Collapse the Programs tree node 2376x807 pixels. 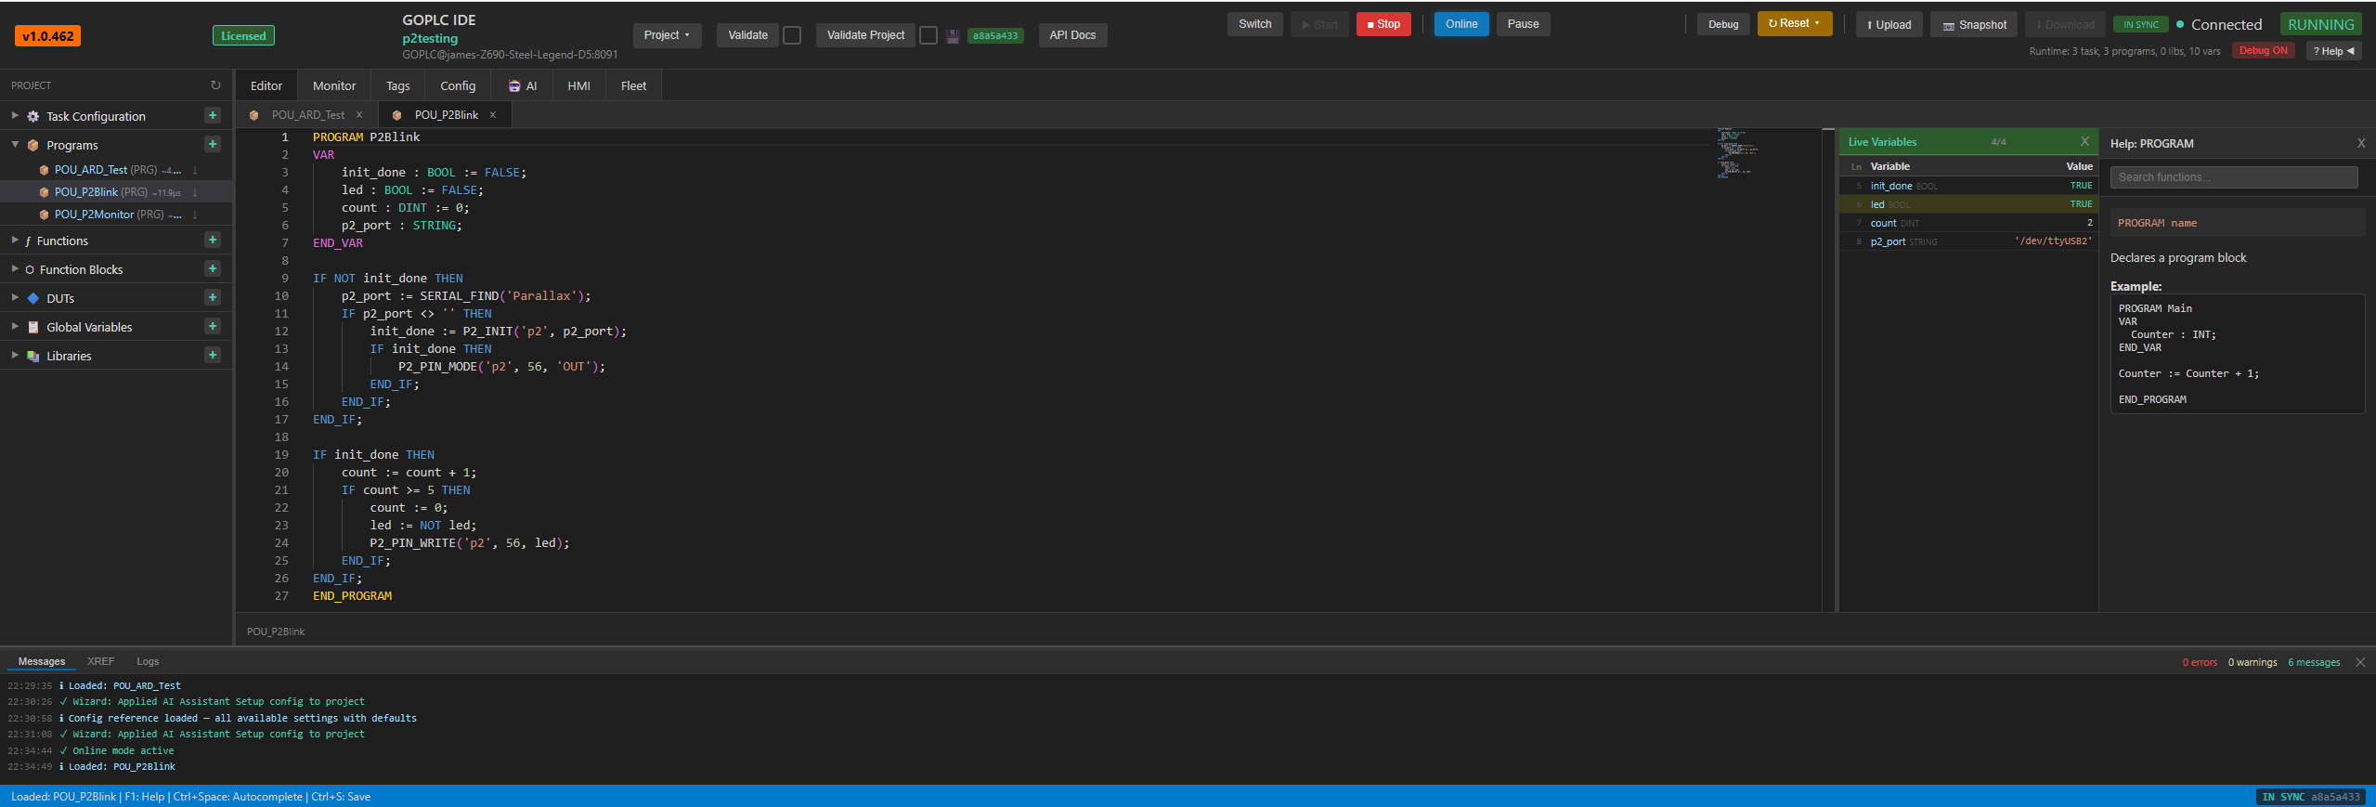15,145
